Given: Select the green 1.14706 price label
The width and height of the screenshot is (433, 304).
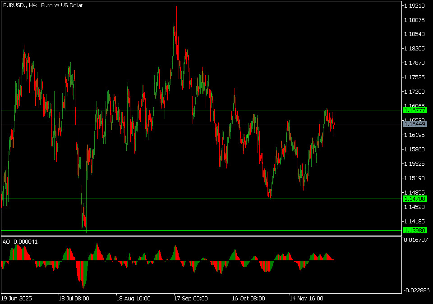Looking at the screenshot, I should click(414, 199).
